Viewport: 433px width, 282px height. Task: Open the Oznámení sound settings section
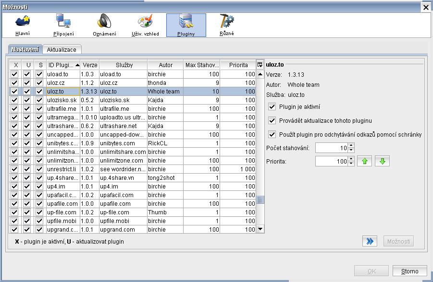pyautogui.click(x=104, y=25)
